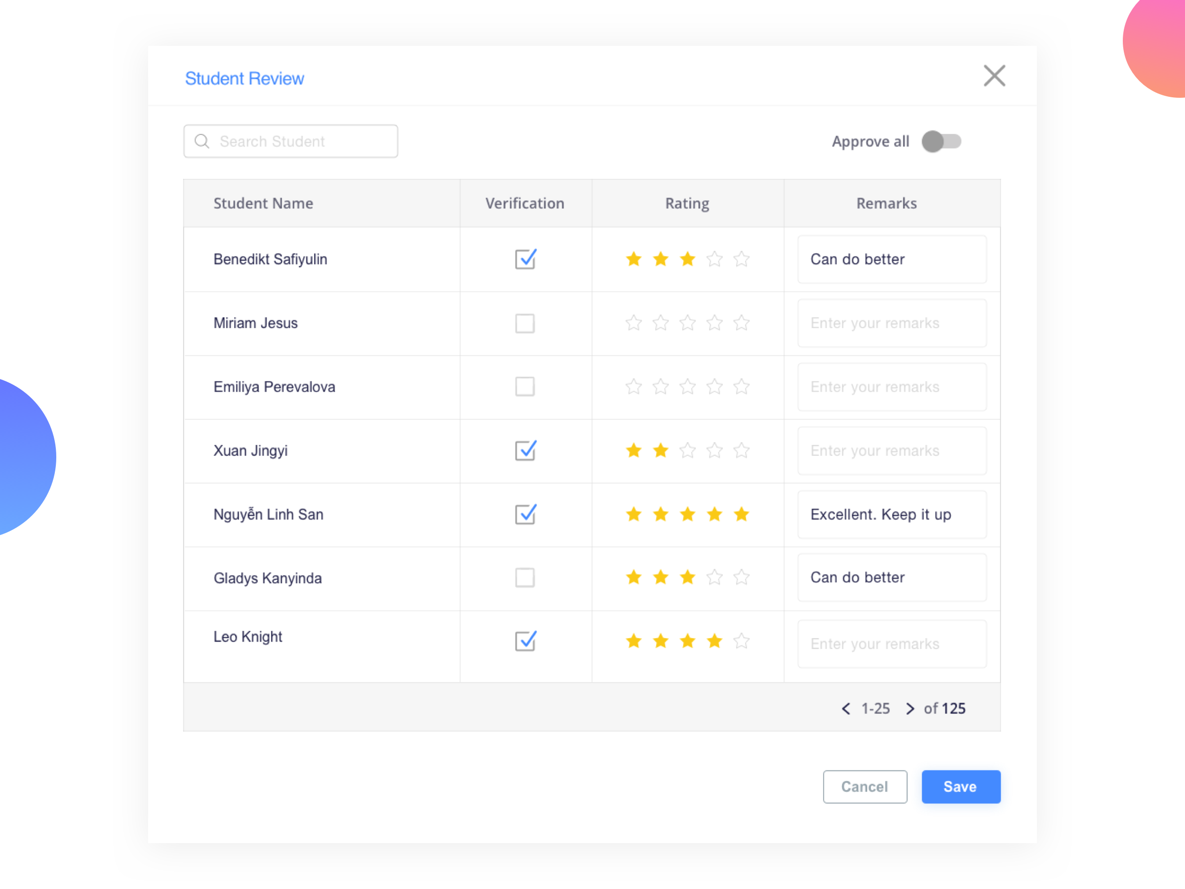Give Miriam Jesus a five-star rating

[x=742, y=323]
